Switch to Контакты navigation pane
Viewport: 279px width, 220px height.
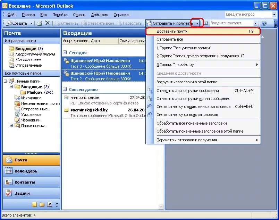pos(31,182)
